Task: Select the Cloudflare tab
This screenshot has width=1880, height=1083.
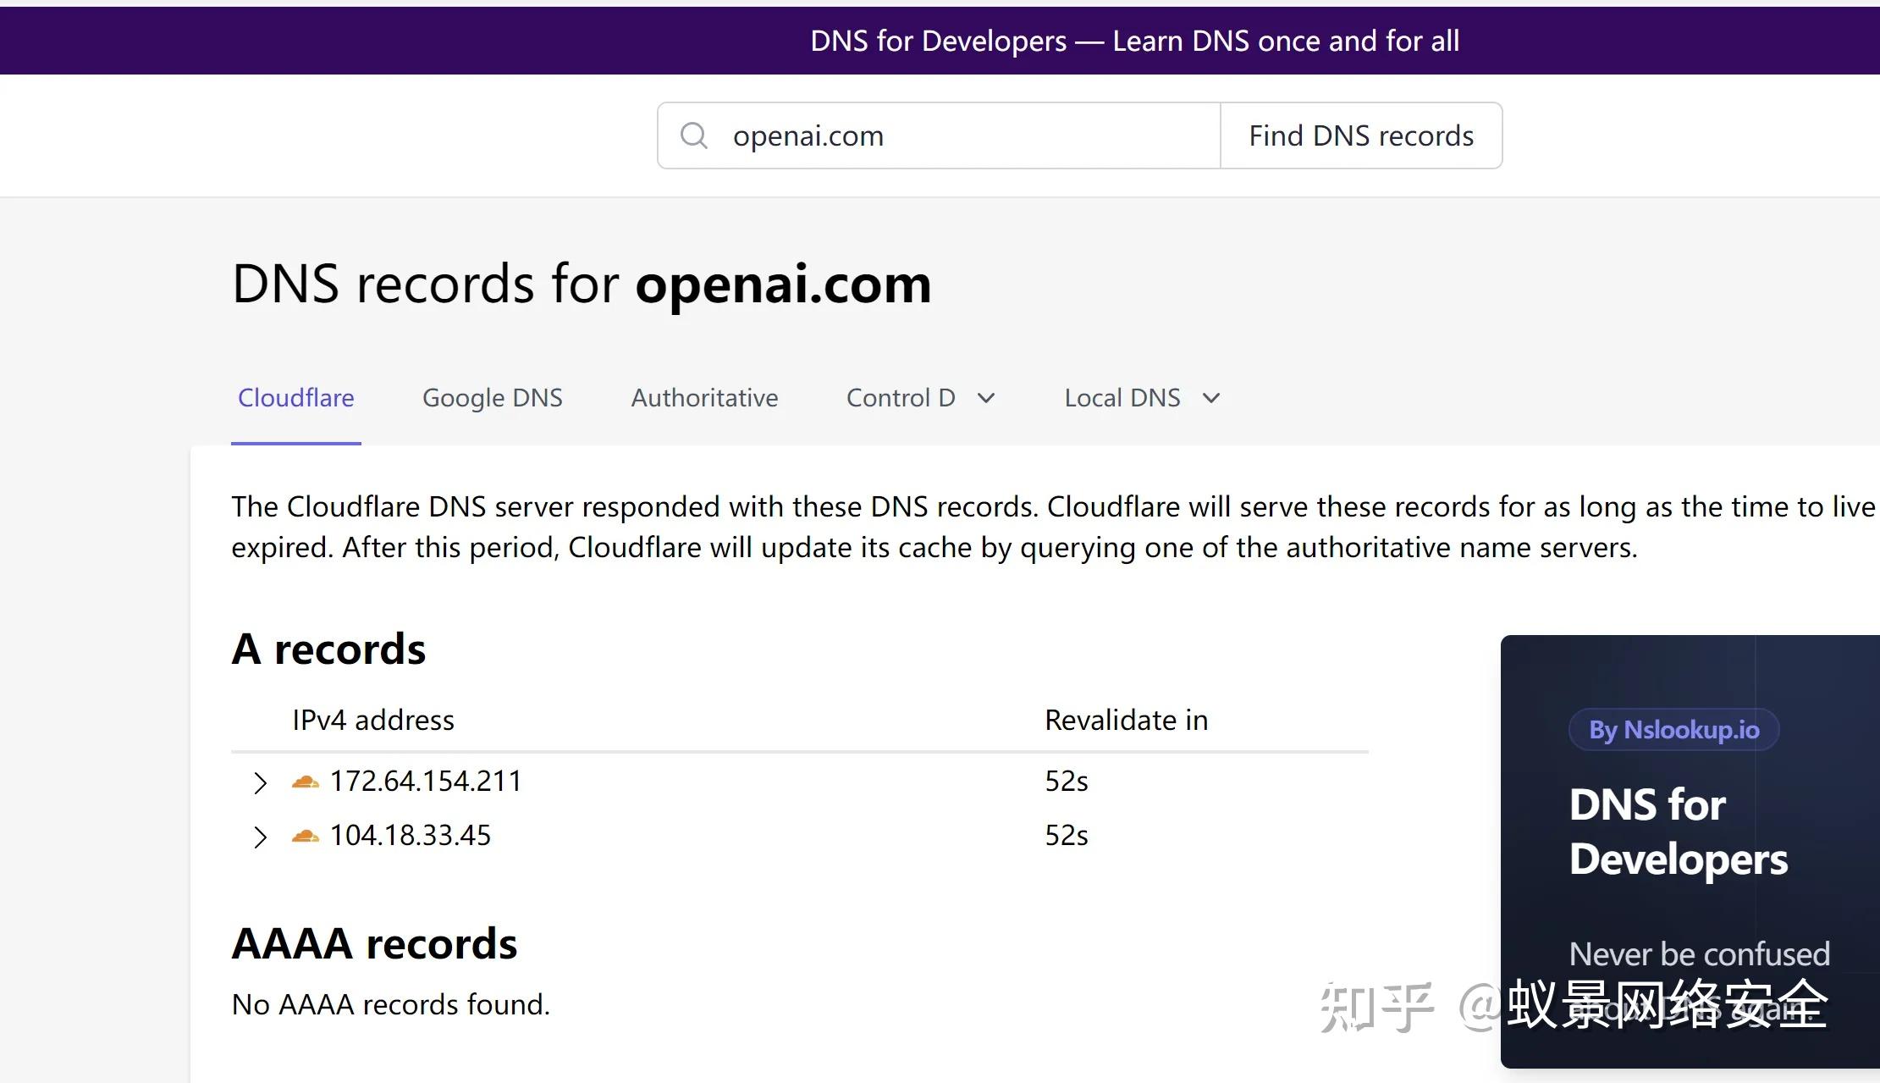Action: coord(296,398)
